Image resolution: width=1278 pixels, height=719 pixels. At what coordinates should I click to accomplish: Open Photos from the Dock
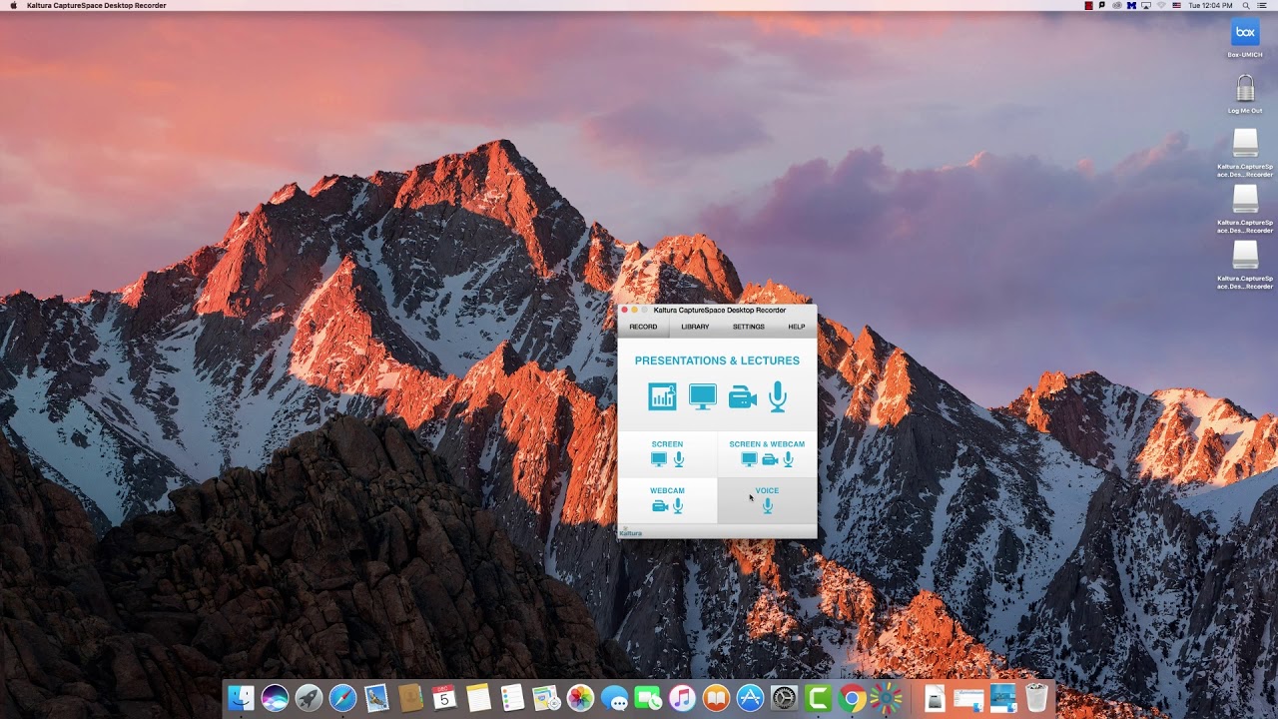pyautogui.click(x=580, y=698)
